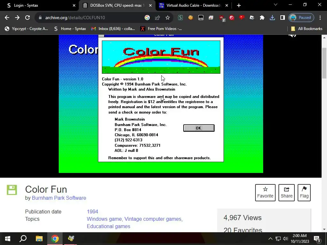
Task: Open the Chrome taskbar icon
Action: (55, 239)
